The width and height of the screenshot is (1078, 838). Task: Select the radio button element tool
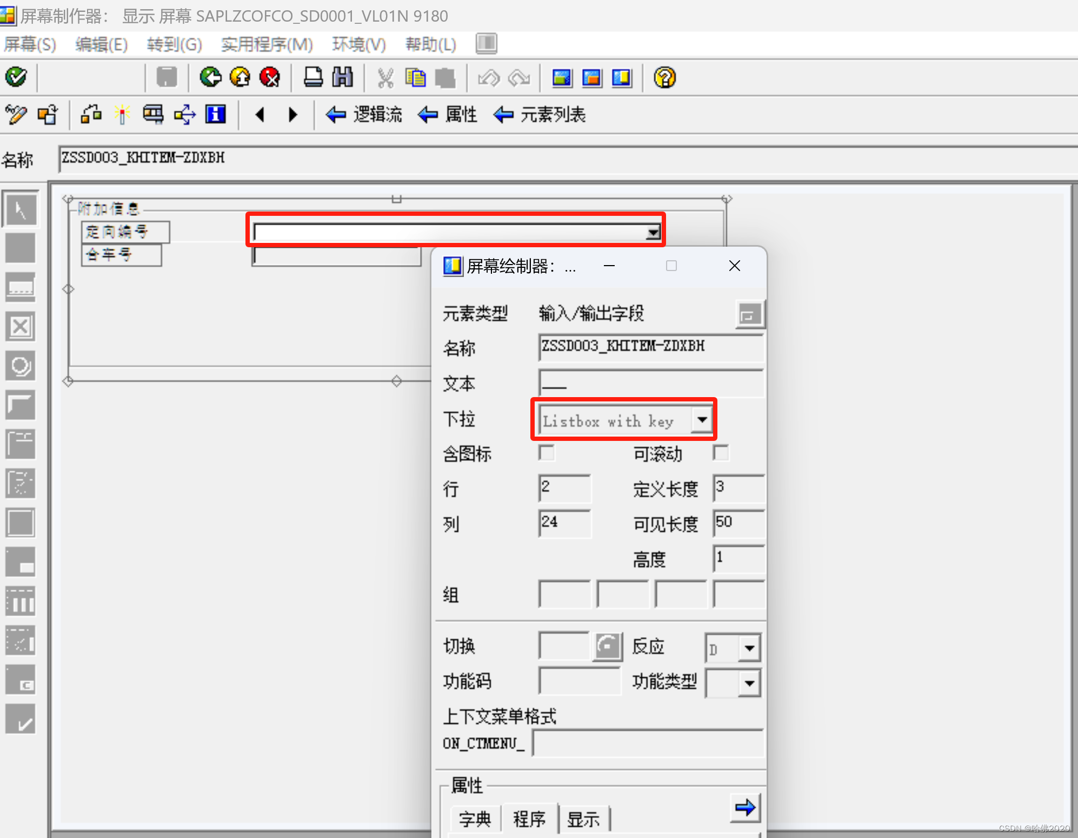(x=20, y=366)
